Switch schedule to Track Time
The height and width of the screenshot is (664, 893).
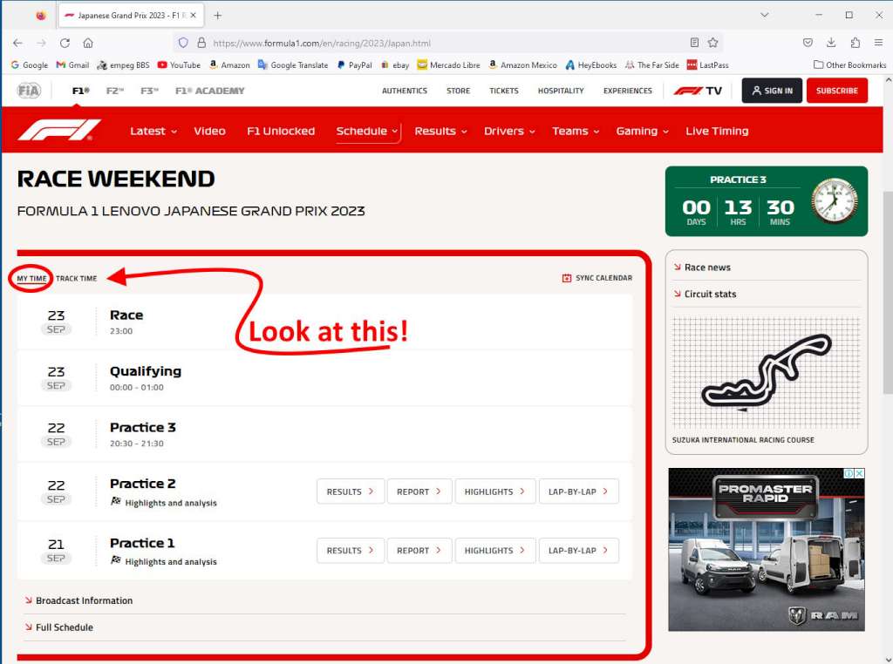(x=77, y=278)
